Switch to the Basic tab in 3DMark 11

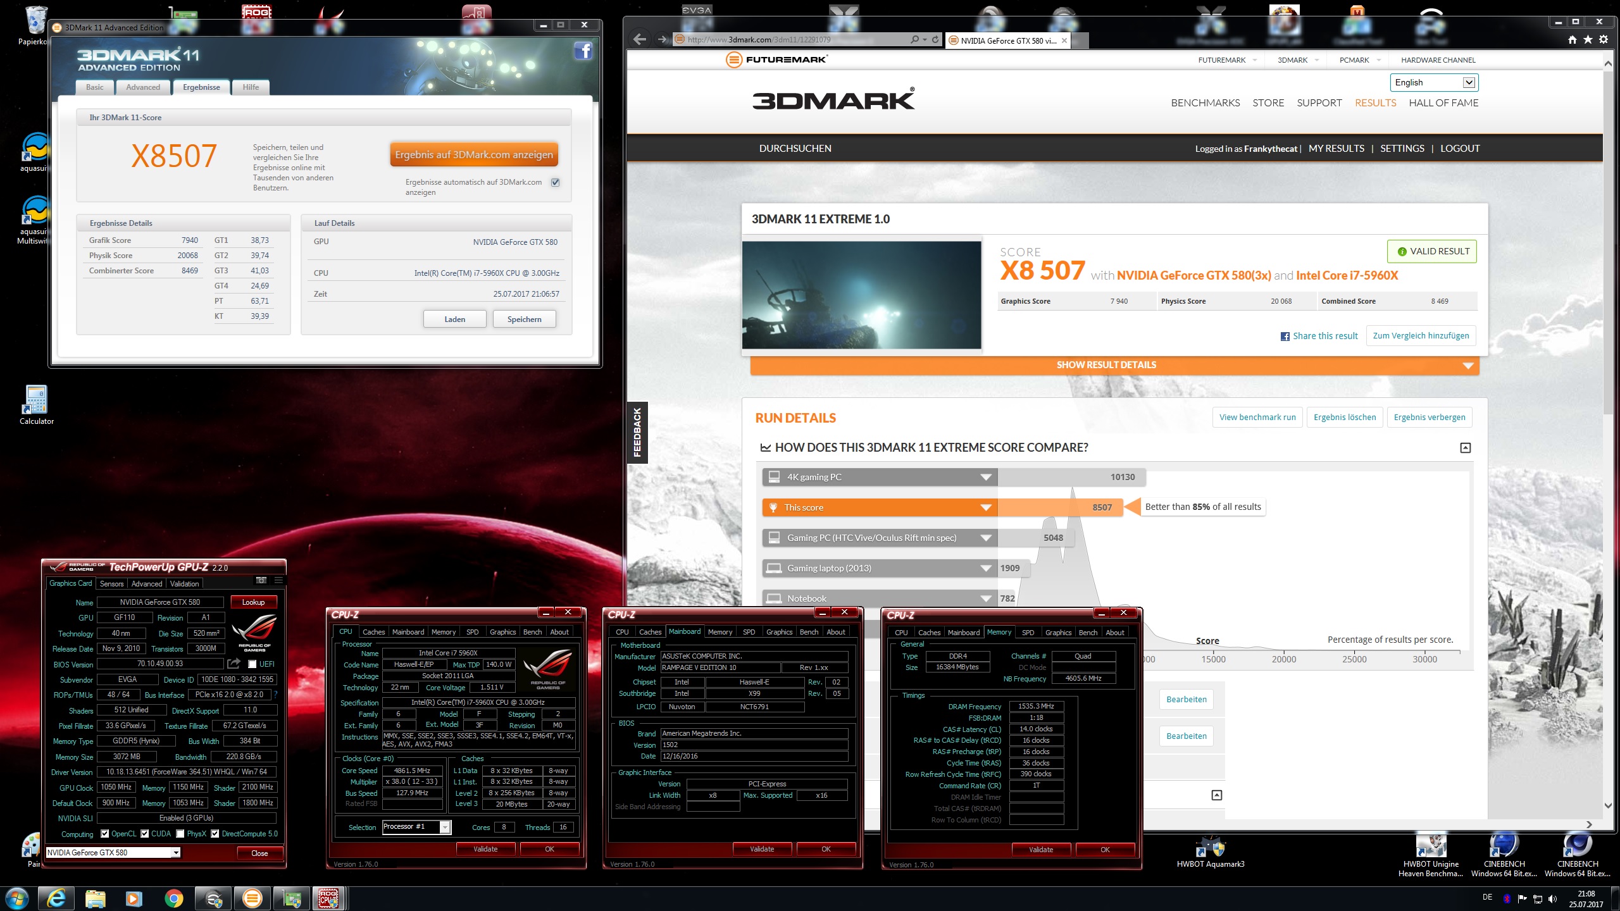95,87
